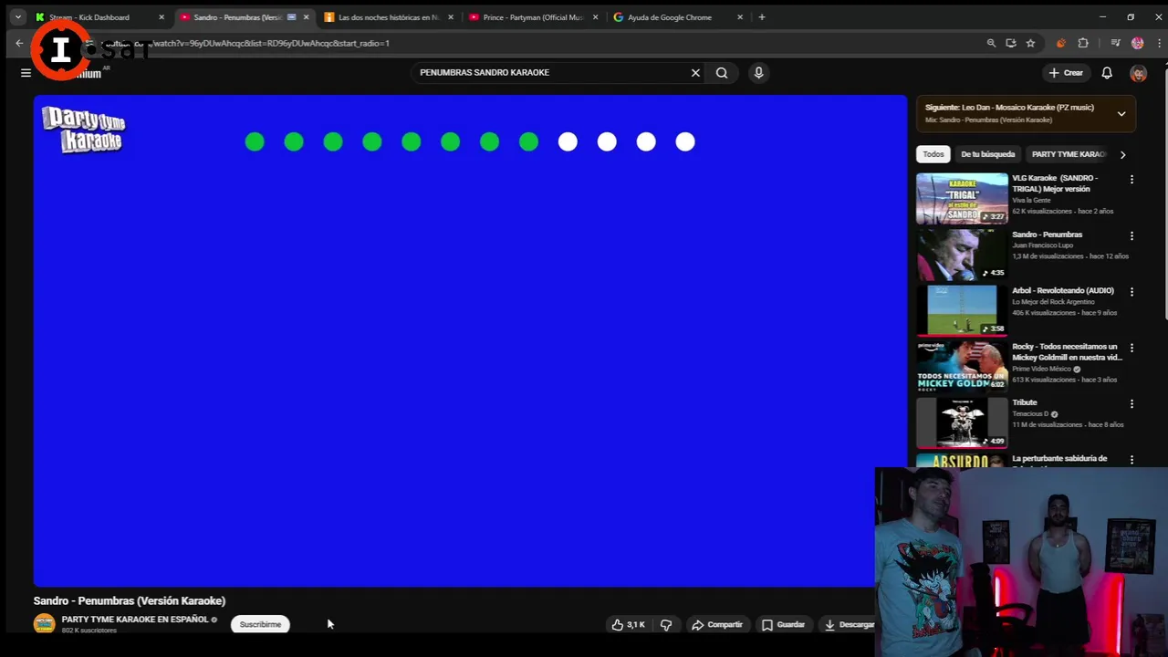Screen dimensions: 1168x657
Task: Click the Compartir share button
Action: pos(717,624)
